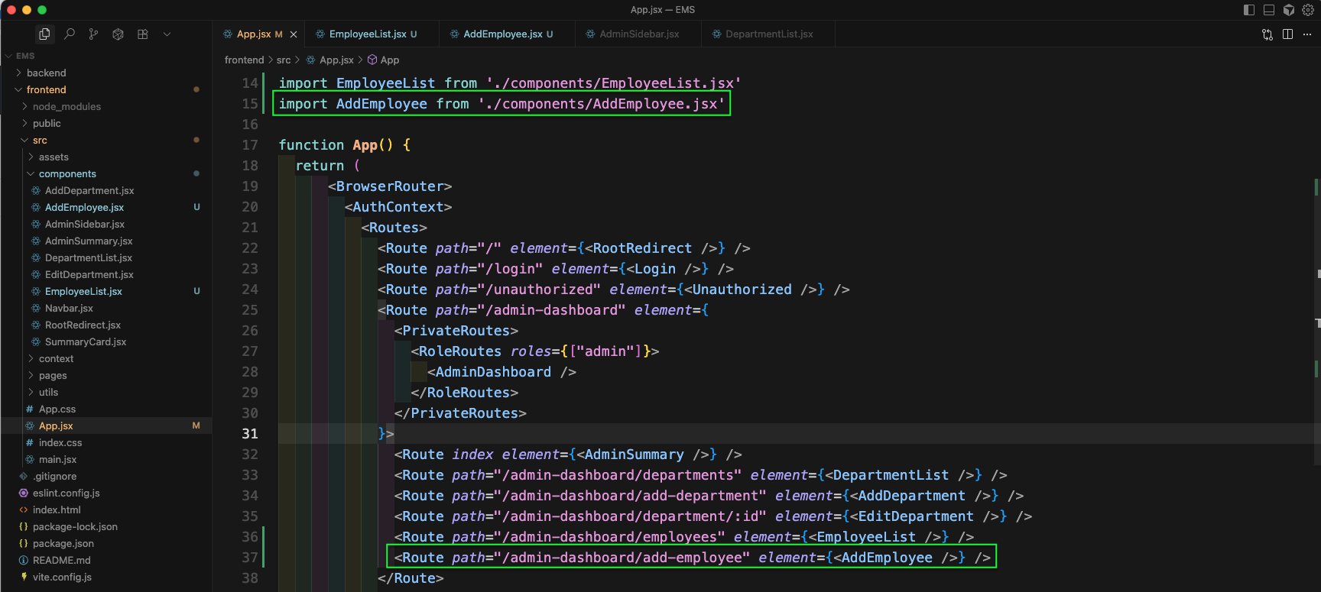Click 'src' in the breadcrumb path
The image size is (1321, 592).
[284, 60]
